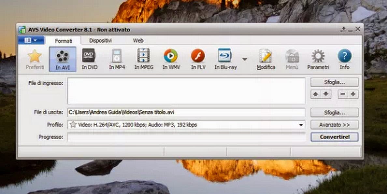Screen dimensions: 387x194
Task: Remove input file with minus button
Action: pyautogui.click(x=343, y=94)
